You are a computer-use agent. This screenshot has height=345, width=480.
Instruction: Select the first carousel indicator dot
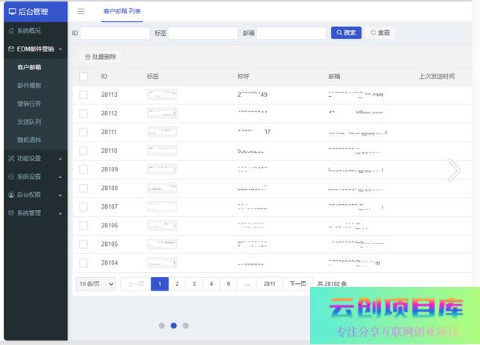coord(162,326)
